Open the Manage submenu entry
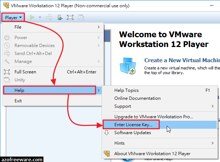The height and width of the screenshot is (162, 220). tap(53, 61)
